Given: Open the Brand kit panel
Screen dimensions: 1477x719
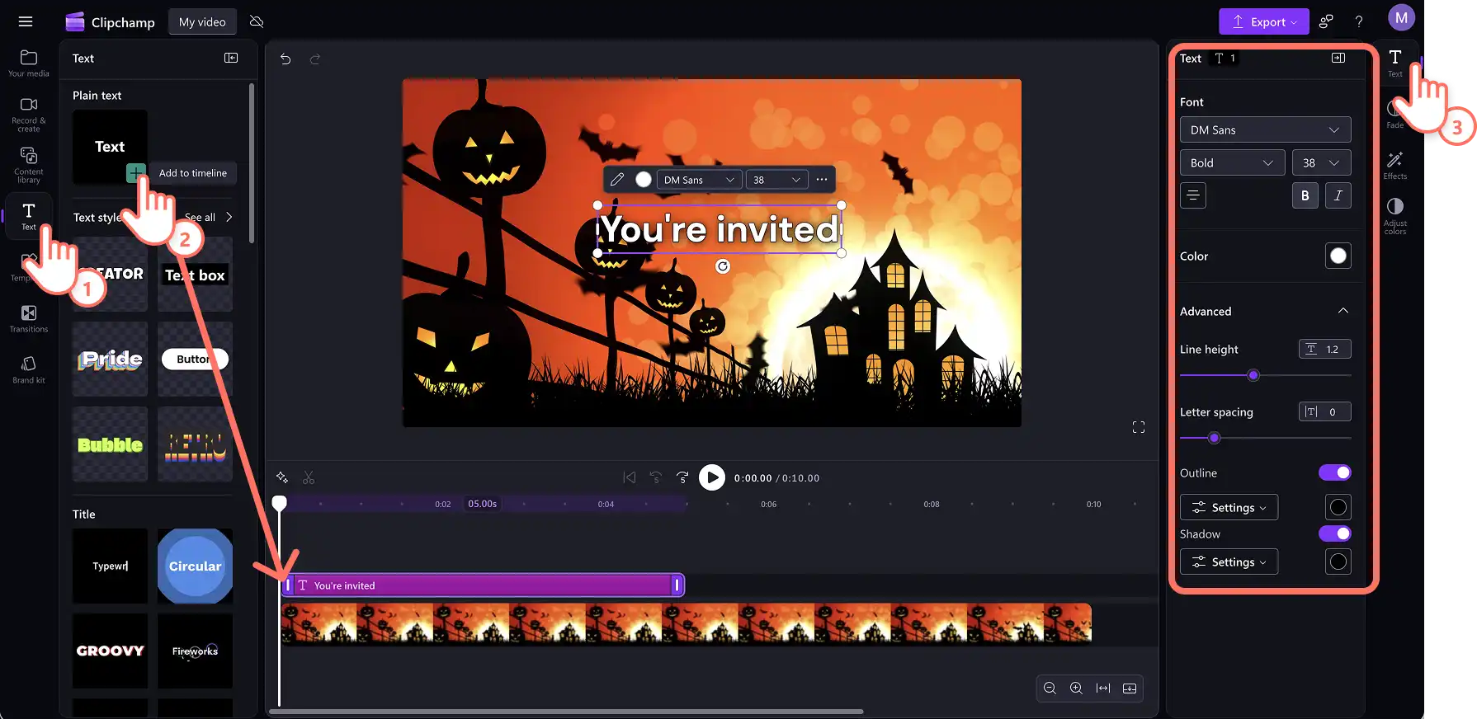Looking at the screenshot, I should [29, 369].
